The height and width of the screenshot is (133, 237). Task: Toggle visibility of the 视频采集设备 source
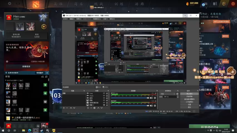[x=104, y=103]
